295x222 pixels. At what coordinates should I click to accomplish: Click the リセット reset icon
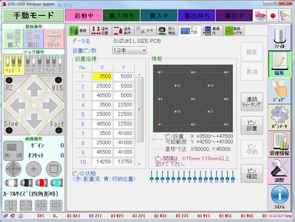[54, 39]
